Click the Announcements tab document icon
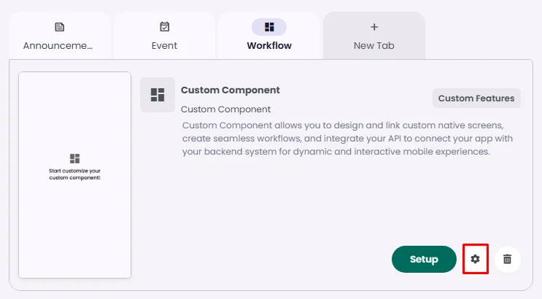 tap(60, 27)
